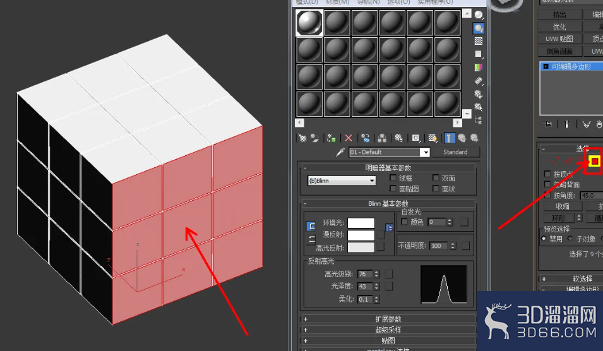Click the 优化 modifier button

(x=559, y=27)
